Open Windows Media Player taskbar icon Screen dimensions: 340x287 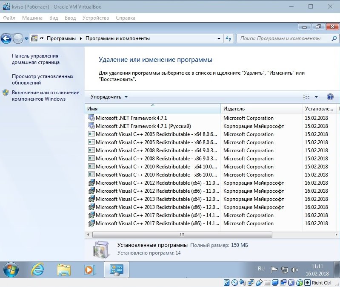coord(89,270)
